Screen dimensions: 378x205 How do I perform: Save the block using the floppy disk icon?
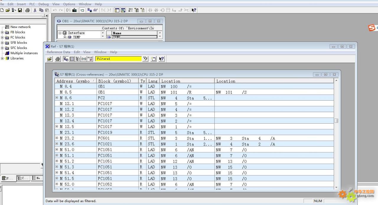[20, 10]
